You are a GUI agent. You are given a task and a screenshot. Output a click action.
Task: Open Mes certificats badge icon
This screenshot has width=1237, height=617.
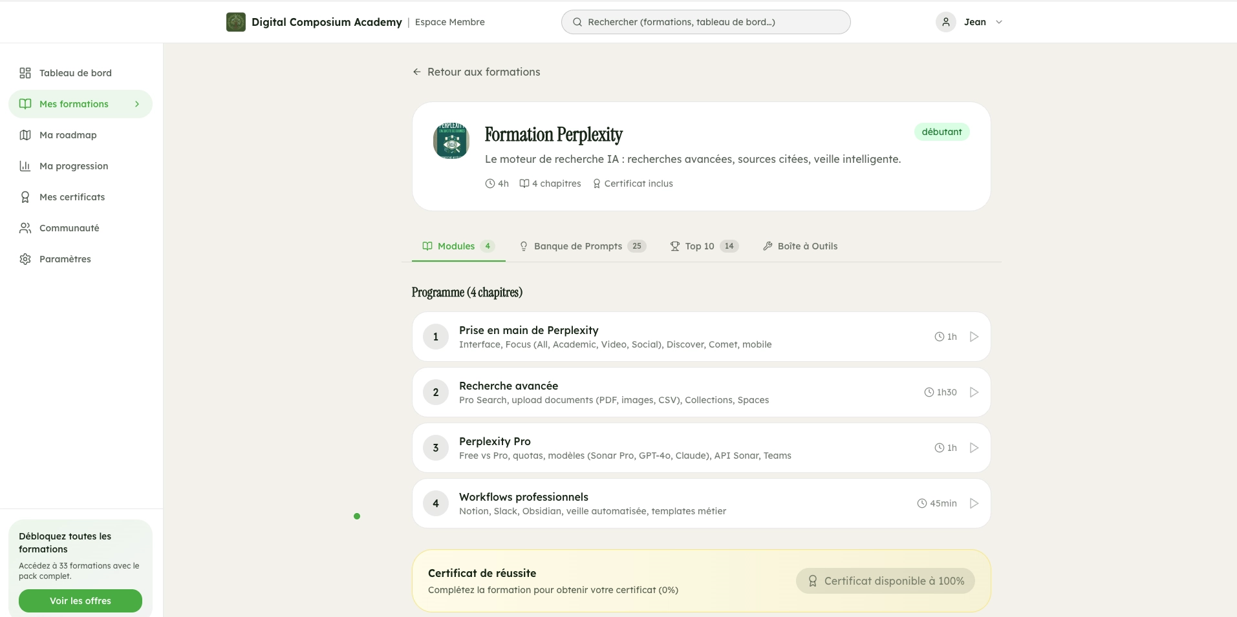[x=25, y=196]
